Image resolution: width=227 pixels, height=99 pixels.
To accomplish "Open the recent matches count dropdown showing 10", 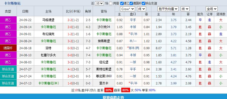I will coord(99,3).
